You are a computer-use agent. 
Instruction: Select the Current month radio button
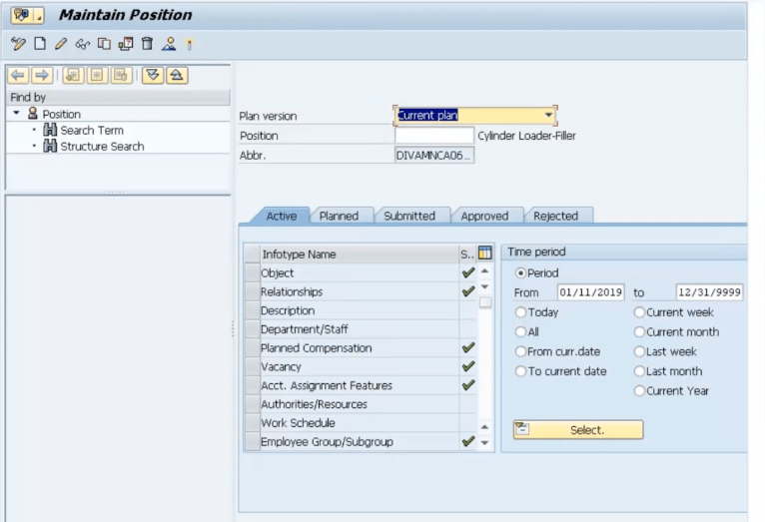(639, 332)
